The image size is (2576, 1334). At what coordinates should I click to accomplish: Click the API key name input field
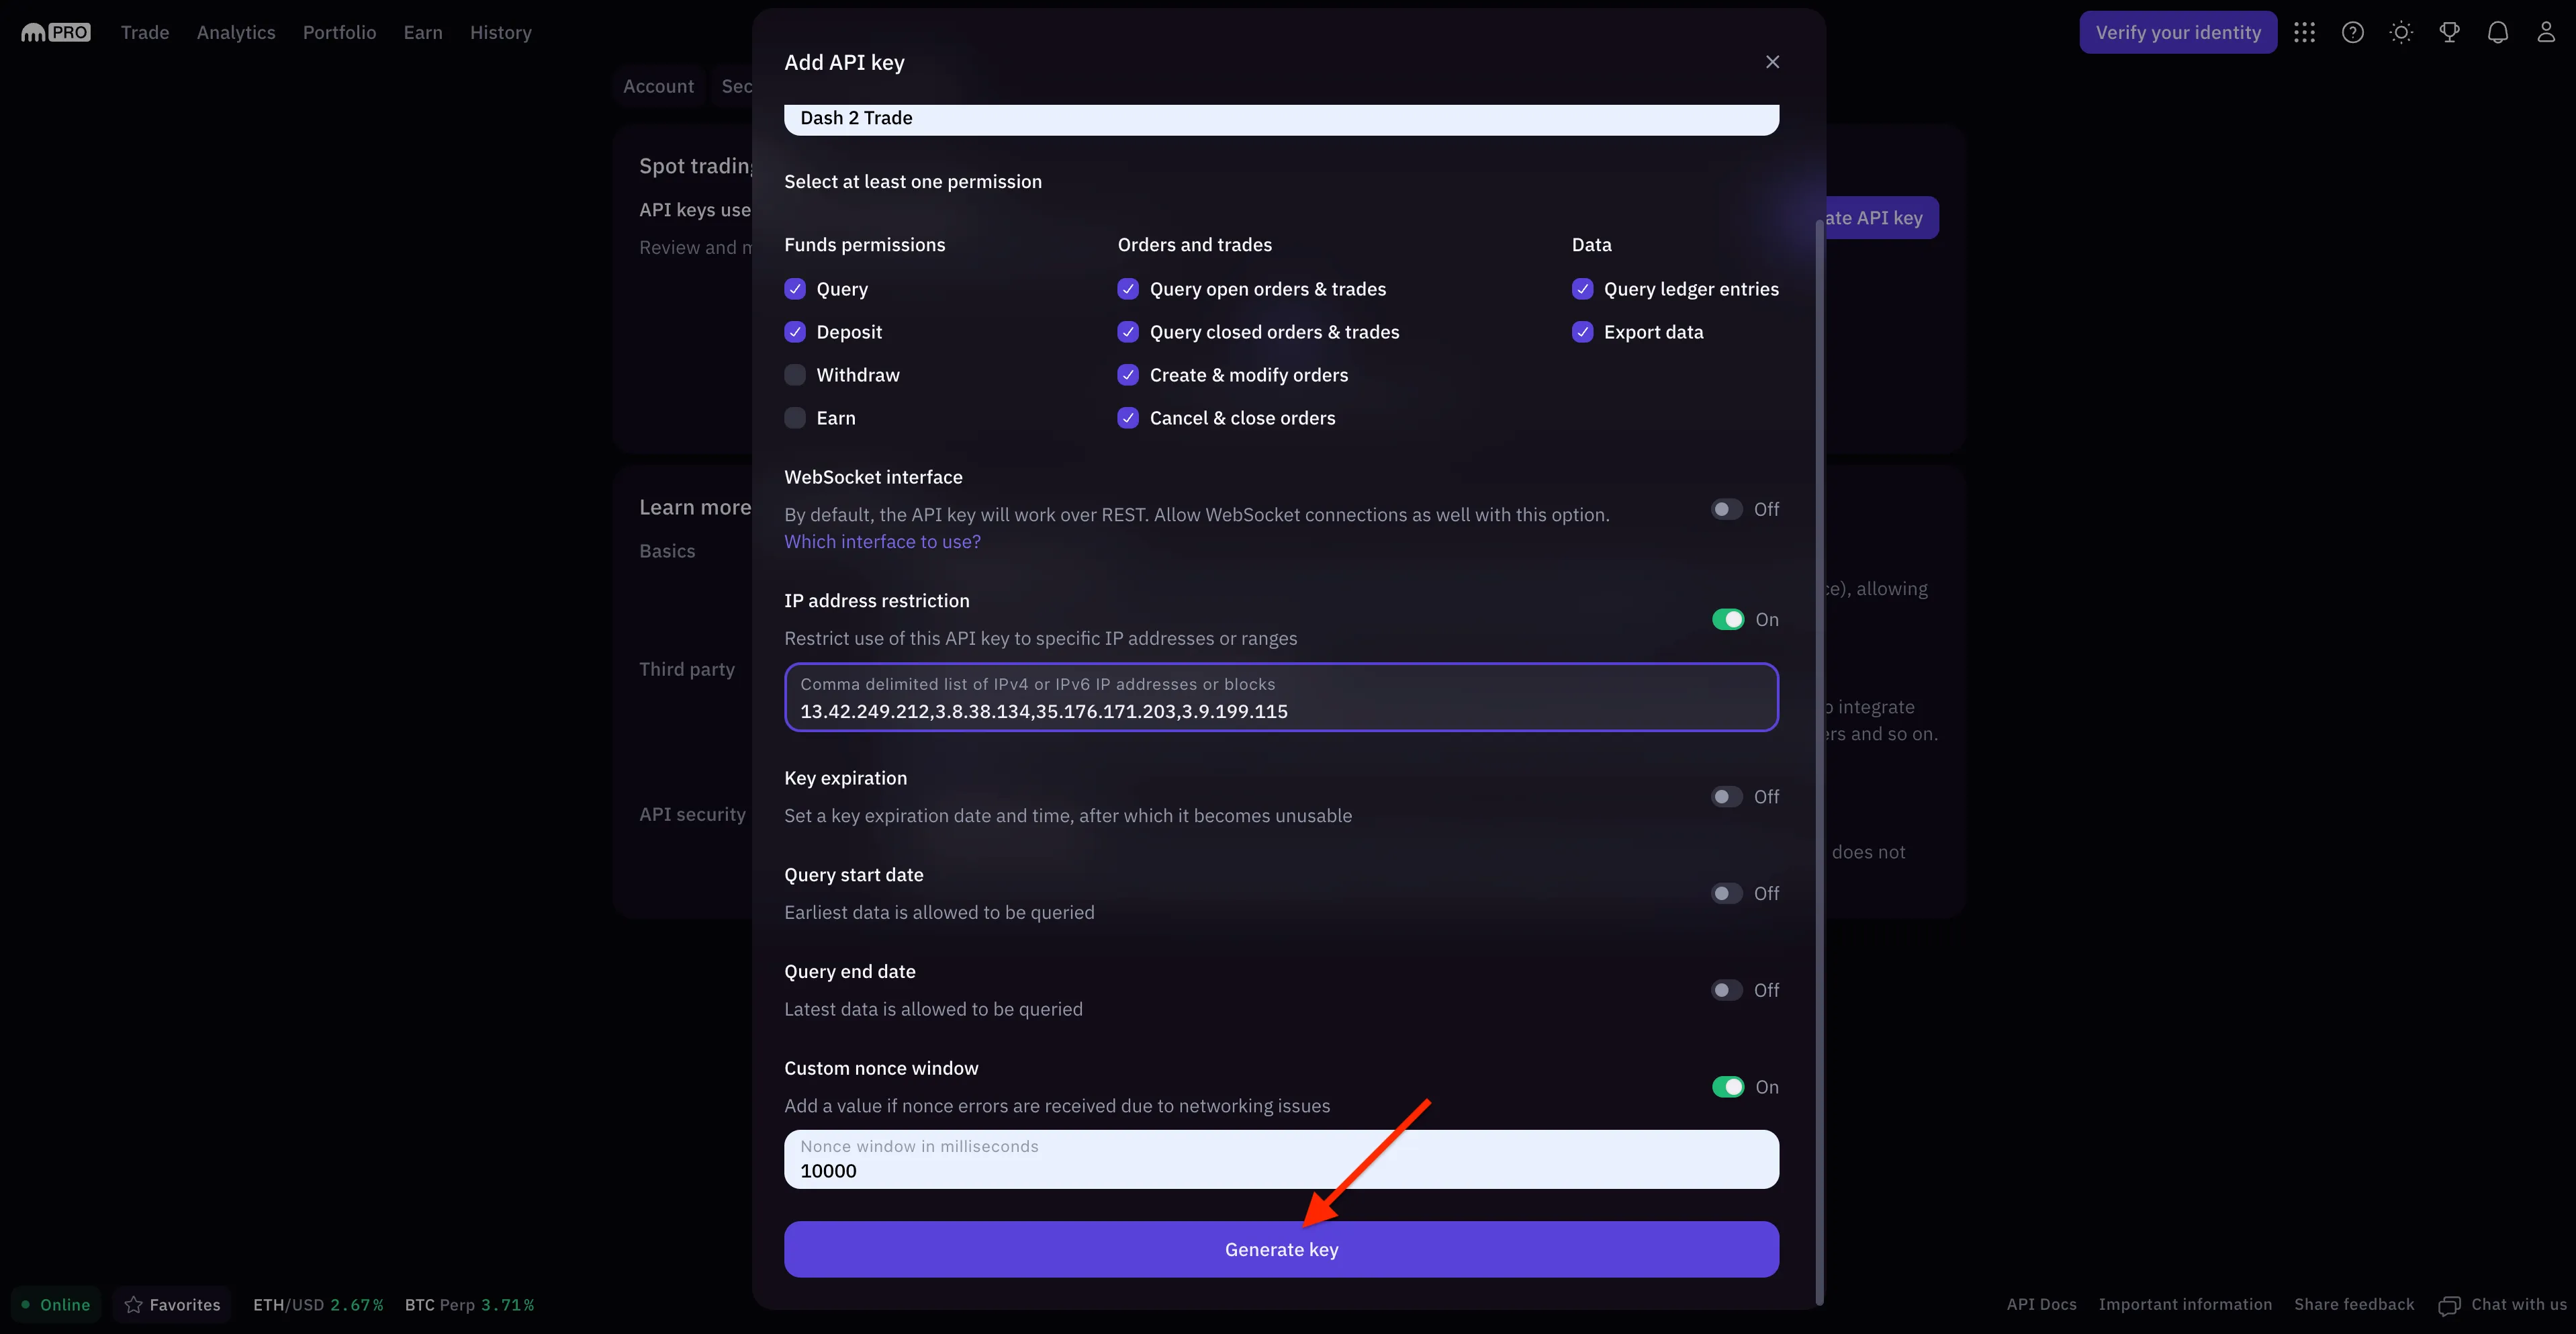tap(1281, 116)
